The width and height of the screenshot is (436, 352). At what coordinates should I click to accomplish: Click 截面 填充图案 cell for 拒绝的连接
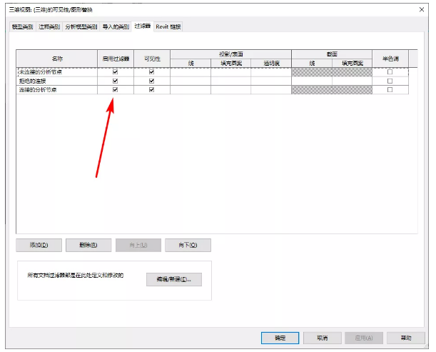point(352,81)
